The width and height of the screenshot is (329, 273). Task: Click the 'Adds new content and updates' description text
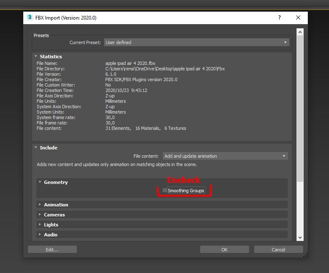(x=117, y=164)
